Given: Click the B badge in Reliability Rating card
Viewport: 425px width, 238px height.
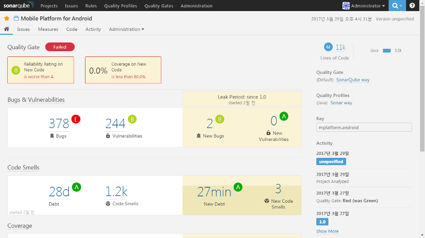Looking at the screenshot, I should click(x=16, y=70).
